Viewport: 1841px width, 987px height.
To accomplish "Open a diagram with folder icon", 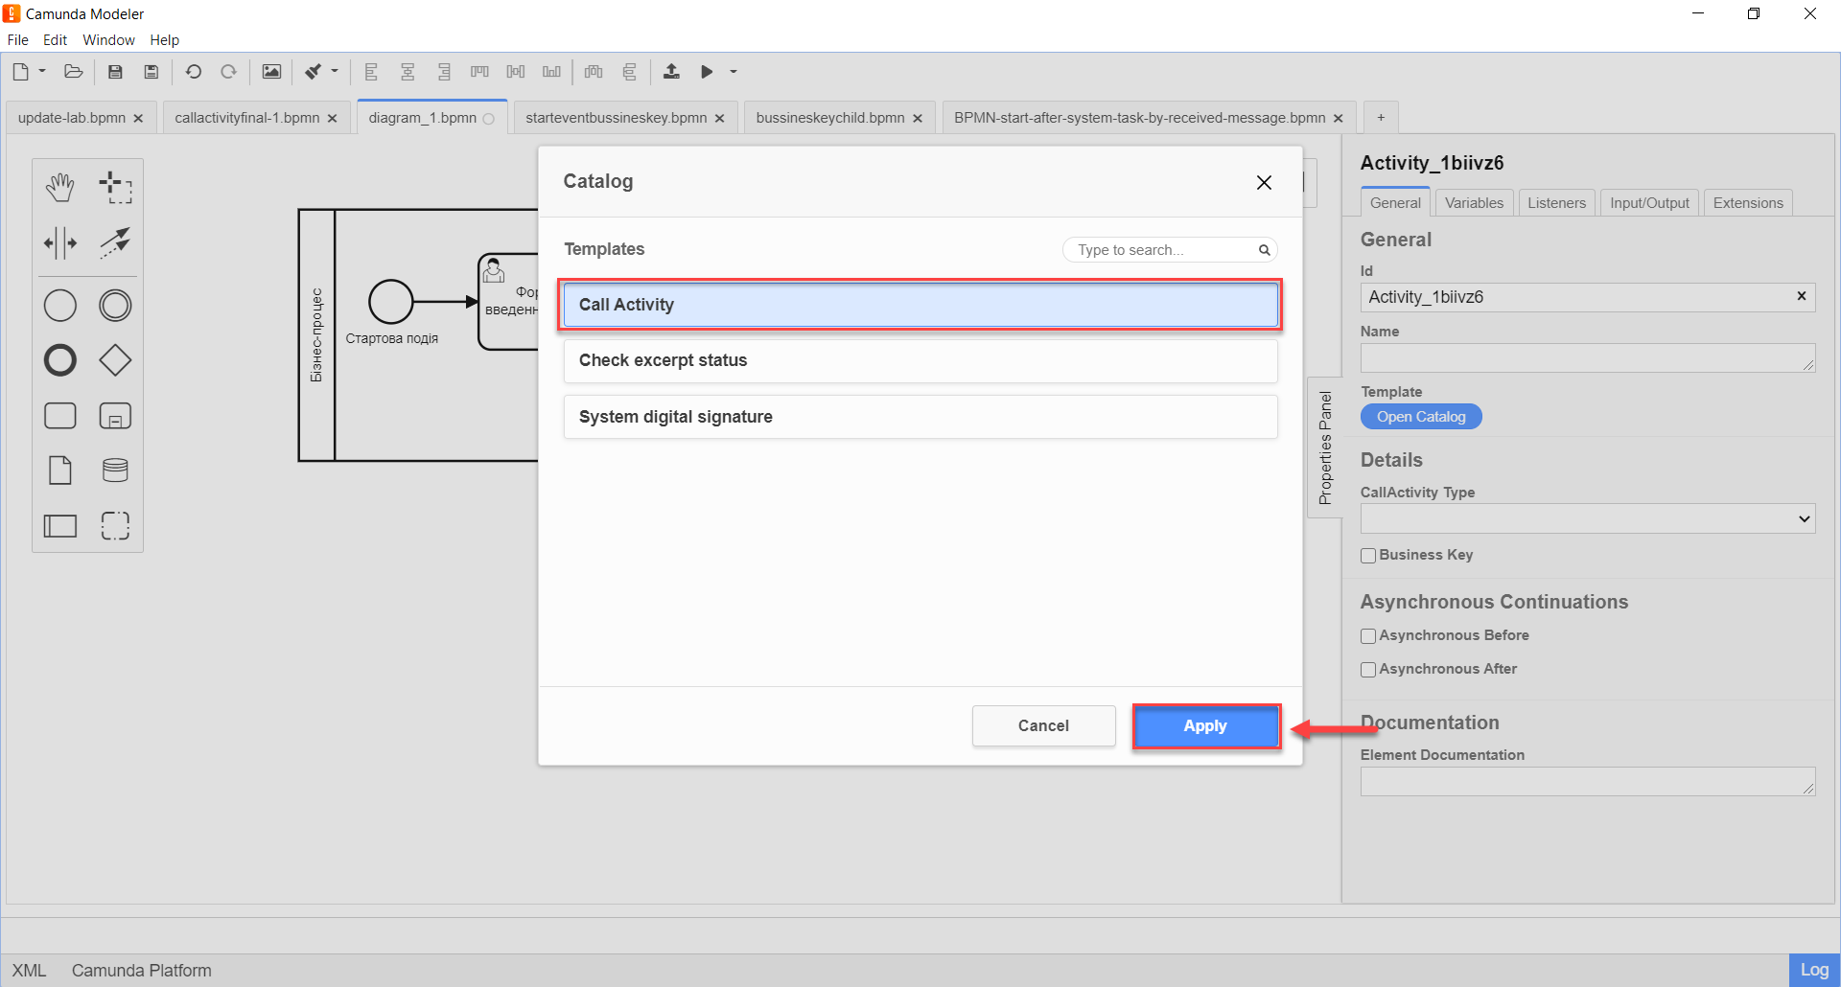I will click(x=73, y=72).
